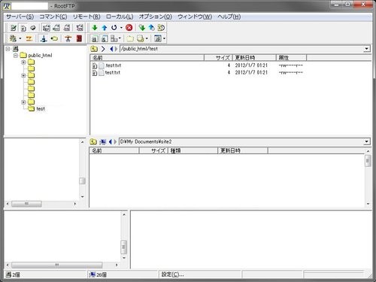Open the サーバー(S) menu
This screenshot has height=282, width=376.
[20, 17]
